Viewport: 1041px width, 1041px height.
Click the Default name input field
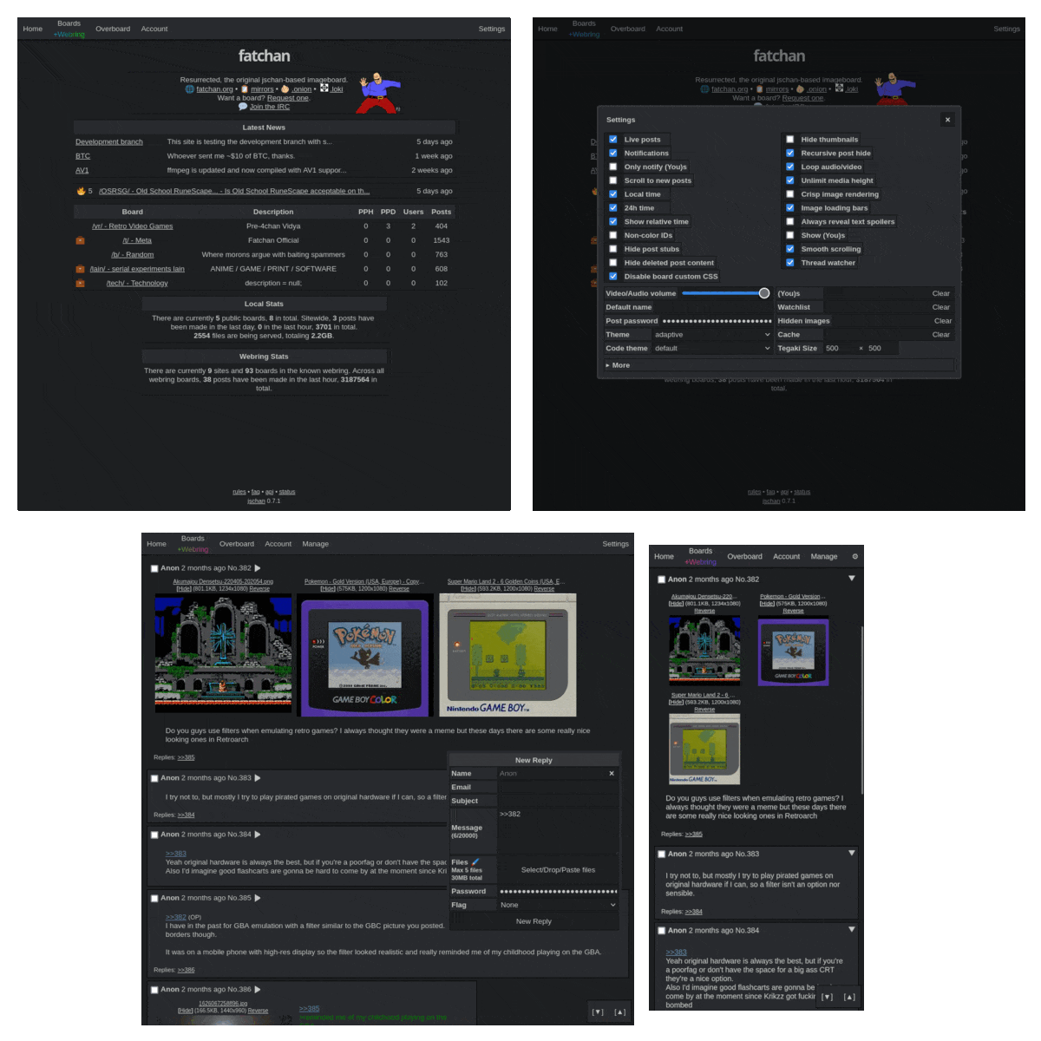(713, 307)
